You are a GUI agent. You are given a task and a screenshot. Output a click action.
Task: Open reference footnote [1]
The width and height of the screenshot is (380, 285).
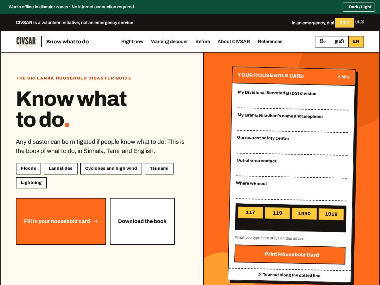point(357,22)
